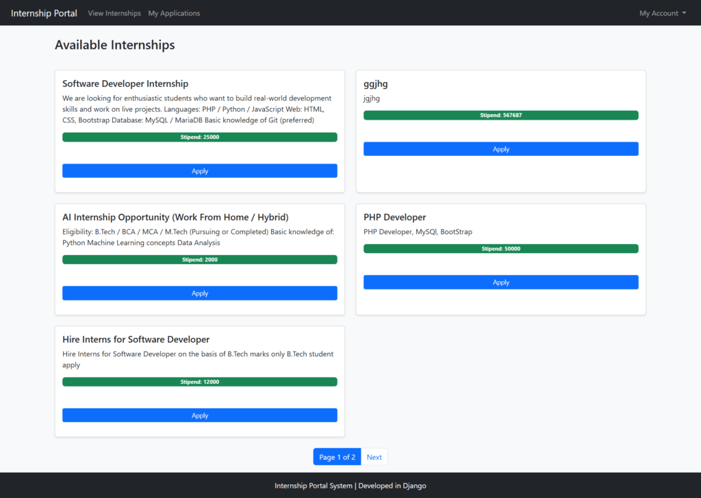Screen dimensions: 701x498
Task: Go to the Next page of internships
Action: (x=374, y=456)
